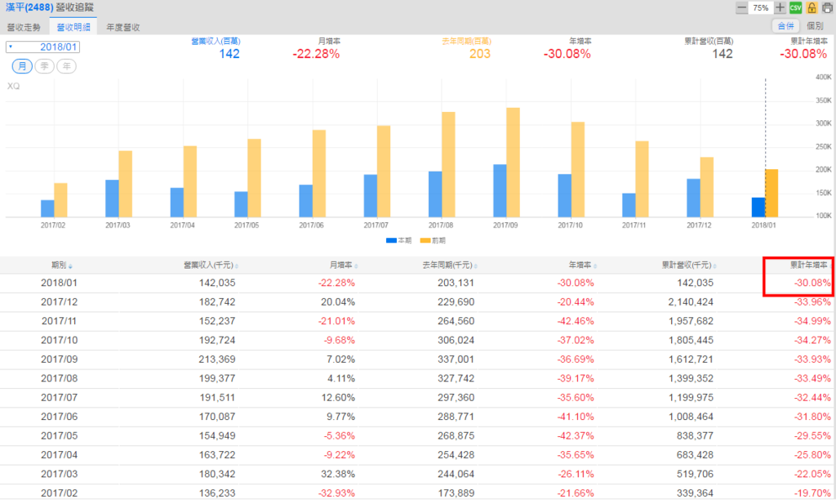Sort by 年增率 column header
Screen dimensions: 836x500
(582, 266)
